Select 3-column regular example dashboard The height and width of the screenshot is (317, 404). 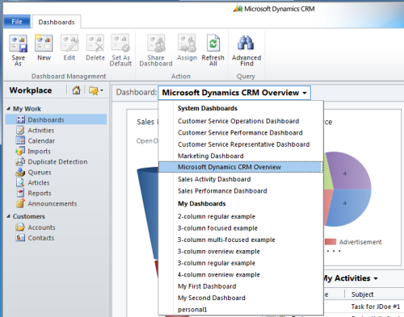[x=217, y=263]
